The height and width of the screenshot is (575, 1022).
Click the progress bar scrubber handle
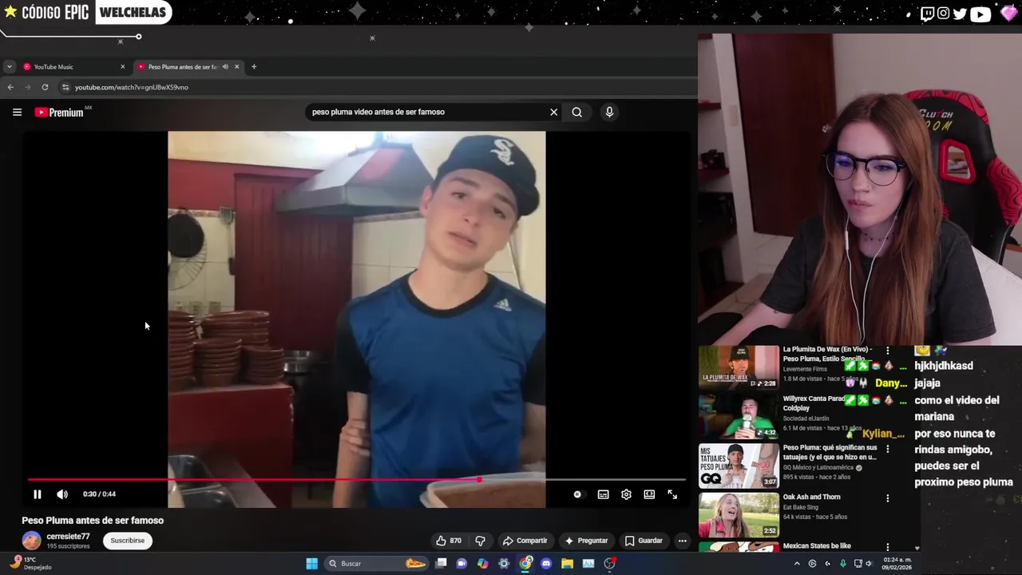479,480
